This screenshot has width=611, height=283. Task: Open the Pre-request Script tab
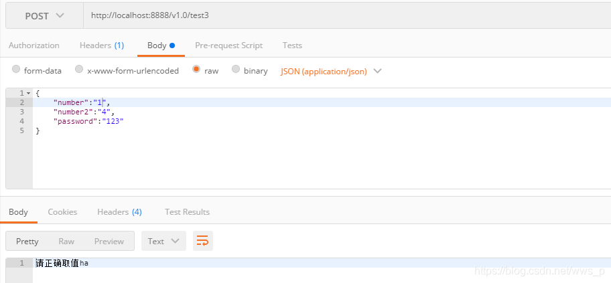click(228, 45)
